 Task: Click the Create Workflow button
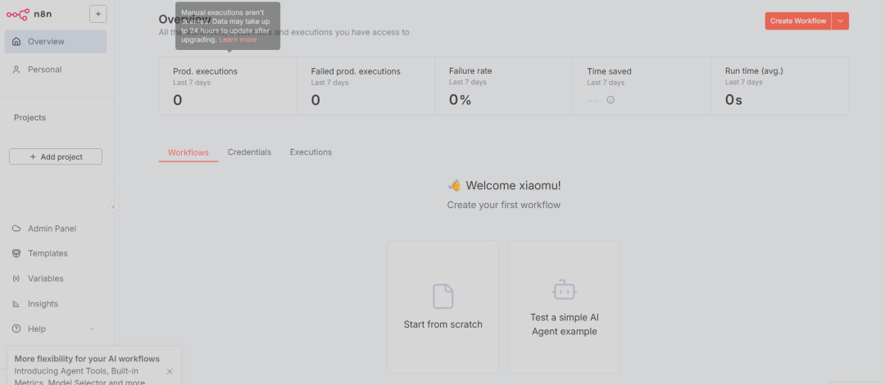798,20
